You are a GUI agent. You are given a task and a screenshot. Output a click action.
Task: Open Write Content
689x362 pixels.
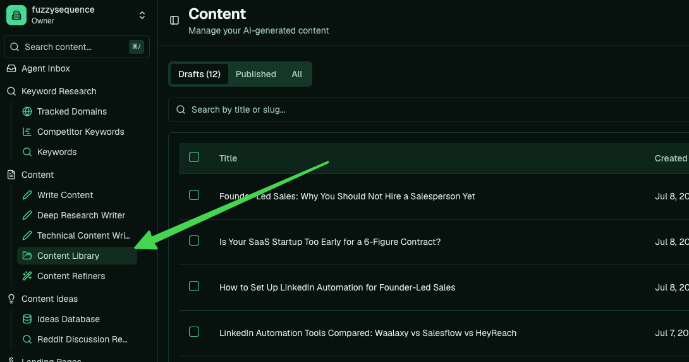point(65,195)
